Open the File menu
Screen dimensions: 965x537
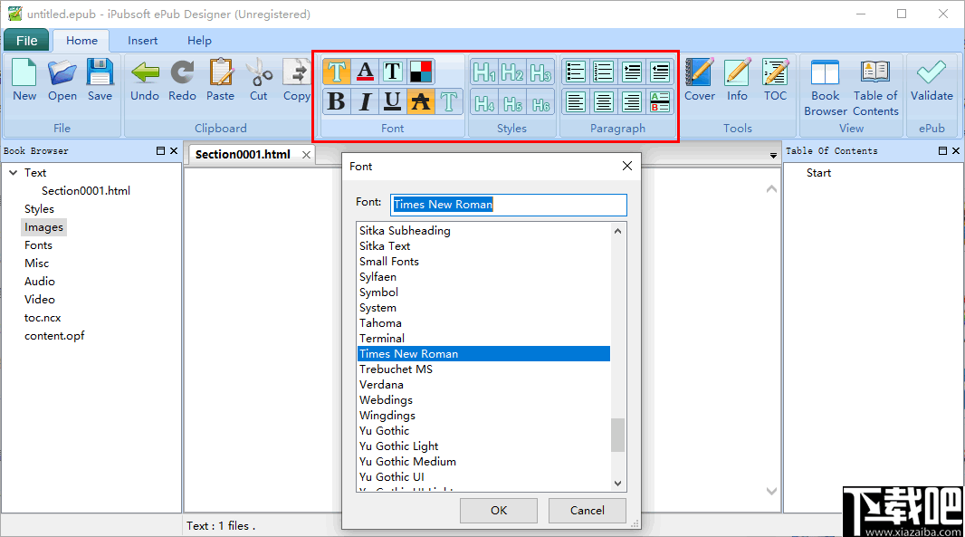26,40
